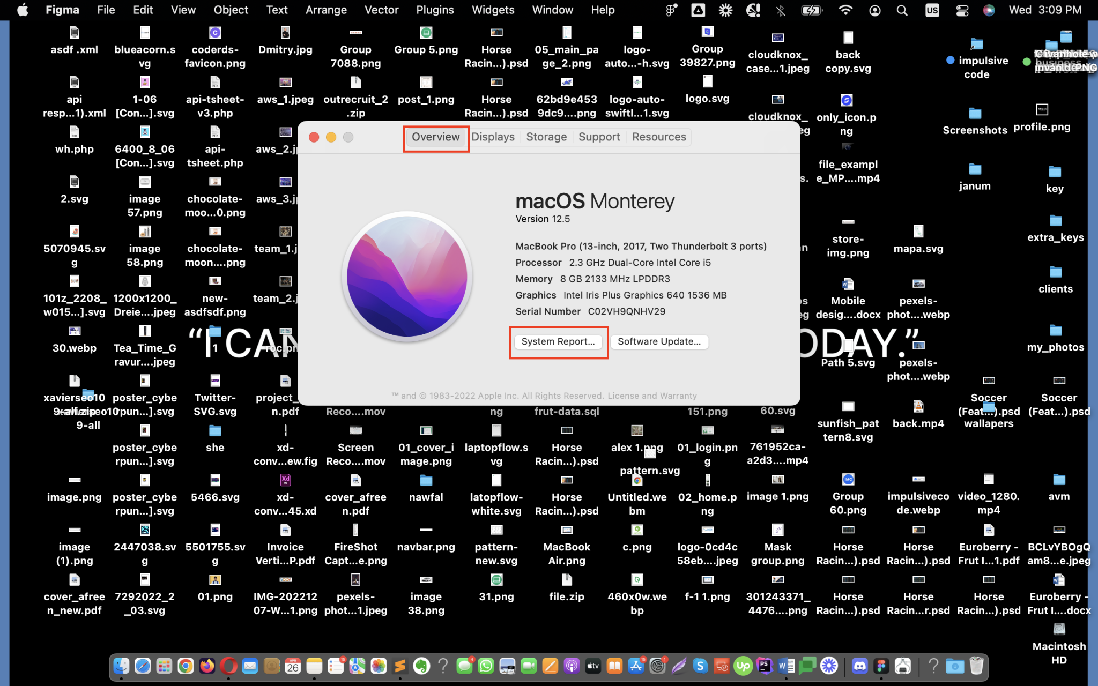Open the Upwork app in the Dock

(744, 666)
